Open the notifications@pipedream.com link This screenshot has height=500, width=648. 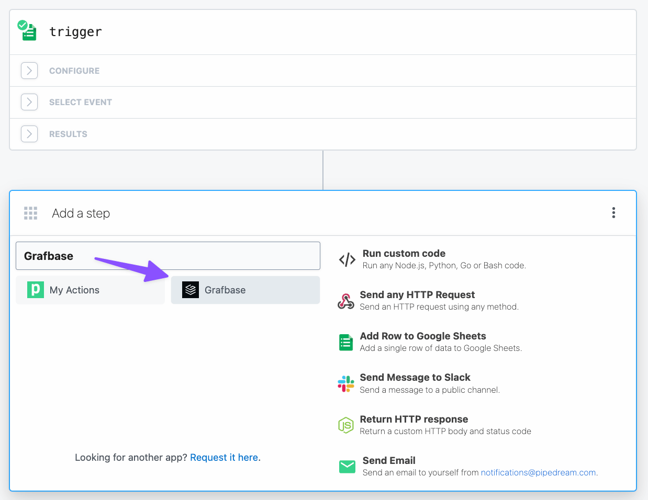(x=538, y=472)
